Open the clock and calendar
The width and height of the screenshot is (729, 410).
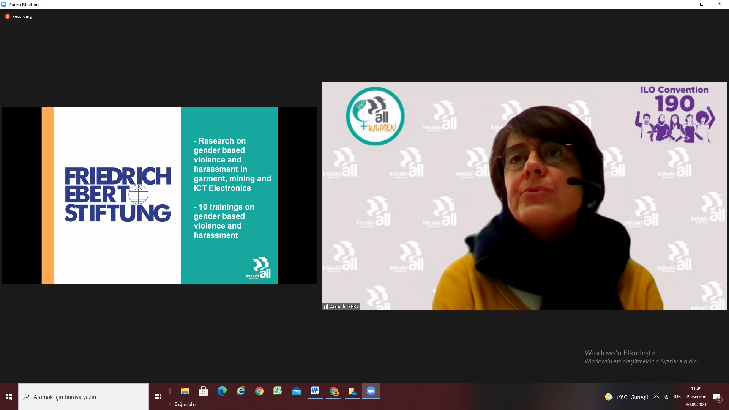tap(696, 397)
